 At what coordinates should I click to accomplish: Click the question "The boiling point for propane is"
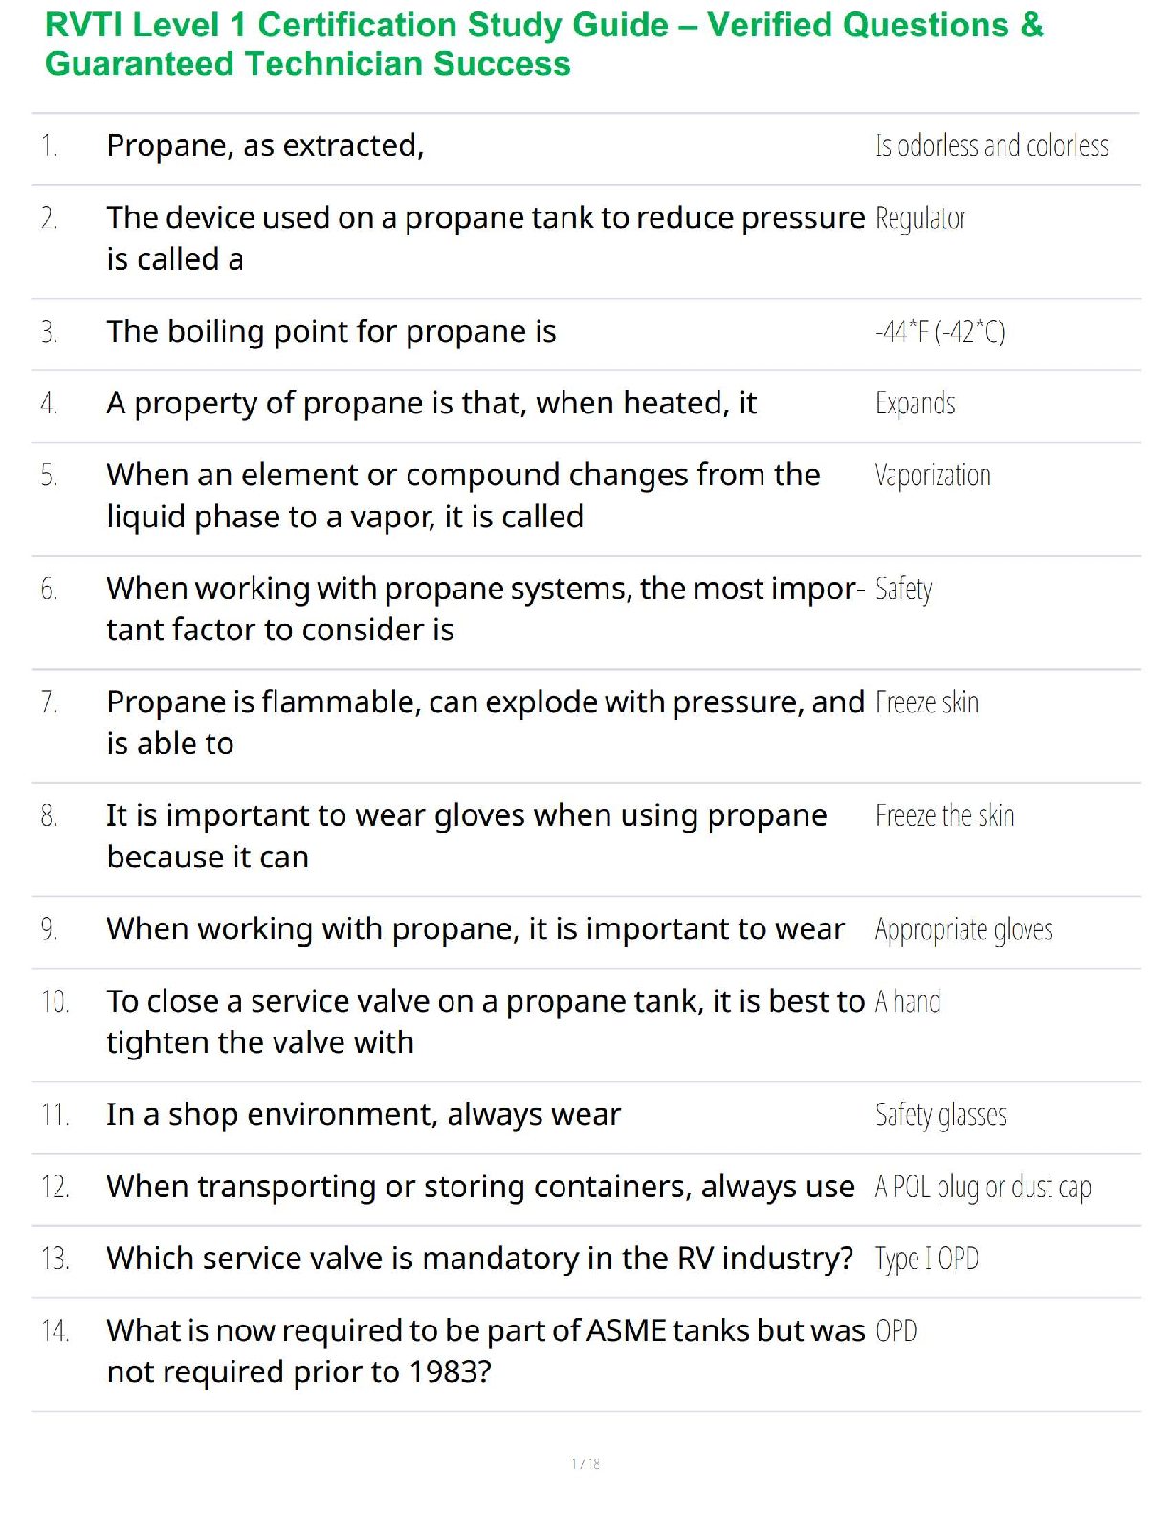coord(331,332)
